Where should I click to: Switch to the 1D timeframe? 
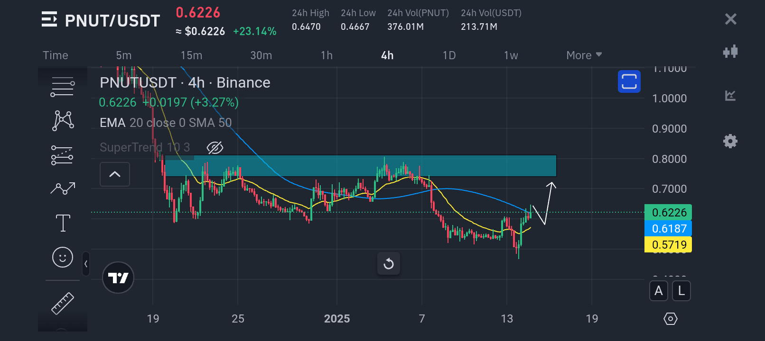point(449,55)
